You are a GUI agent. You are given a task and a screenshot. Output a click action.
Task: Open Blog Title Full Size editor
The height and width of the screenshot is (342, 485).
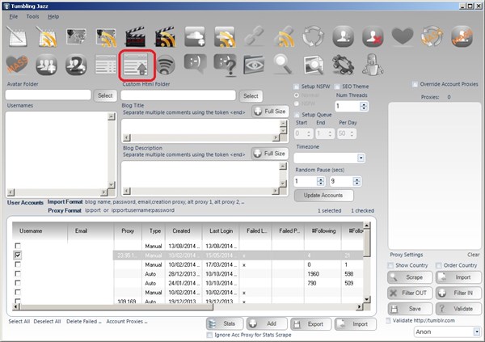coord(270,112)
